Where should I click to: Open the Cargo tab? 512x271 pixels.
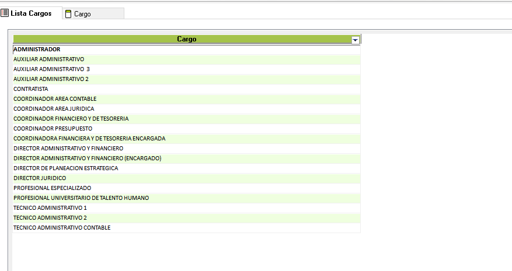click(82, 13)
